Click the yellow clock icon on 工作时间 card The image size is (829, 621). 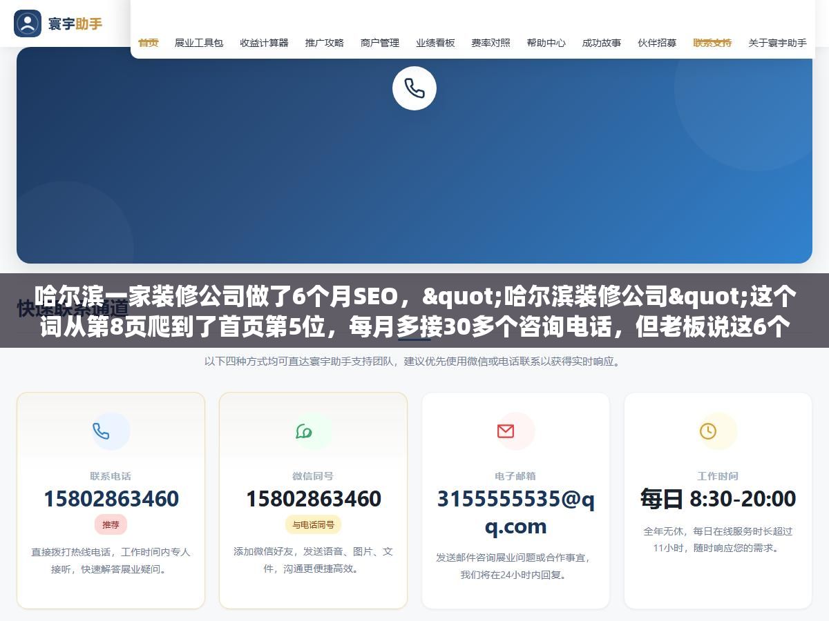pyautogui.click(x=708, y=431)
